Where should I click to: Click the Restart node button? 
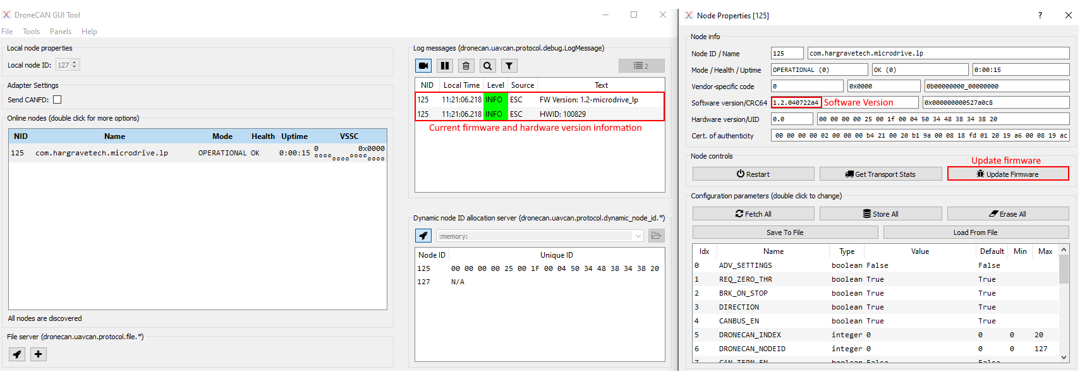[753, 174]
